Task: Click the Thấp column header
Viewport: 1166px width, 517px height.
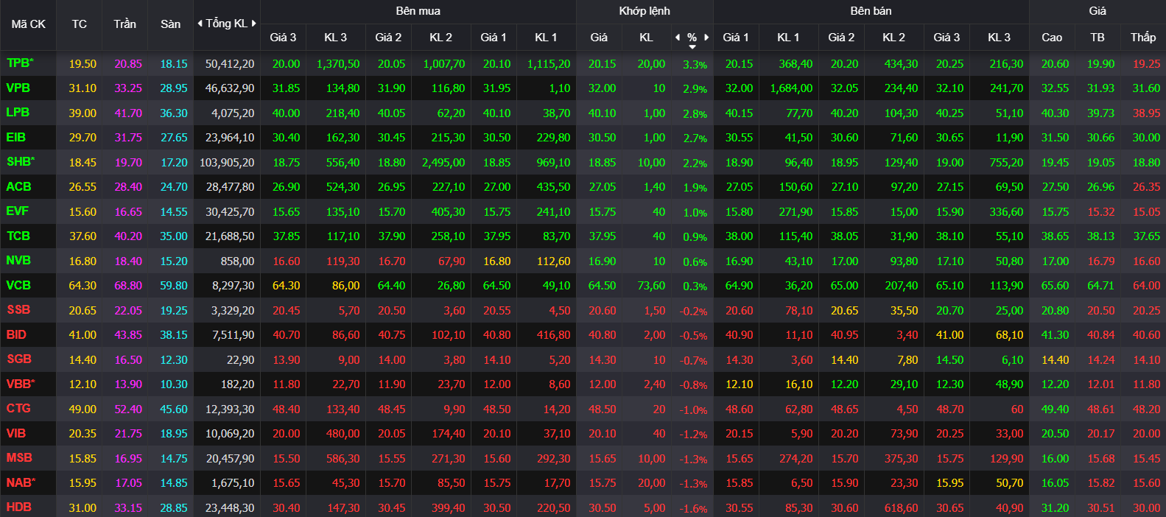Action: coord(1143,37)
